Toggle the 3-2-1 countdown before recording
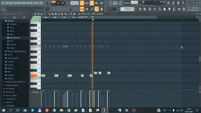Screen dimensions: 201x113 pyautogui.click(x=92, y=3)
